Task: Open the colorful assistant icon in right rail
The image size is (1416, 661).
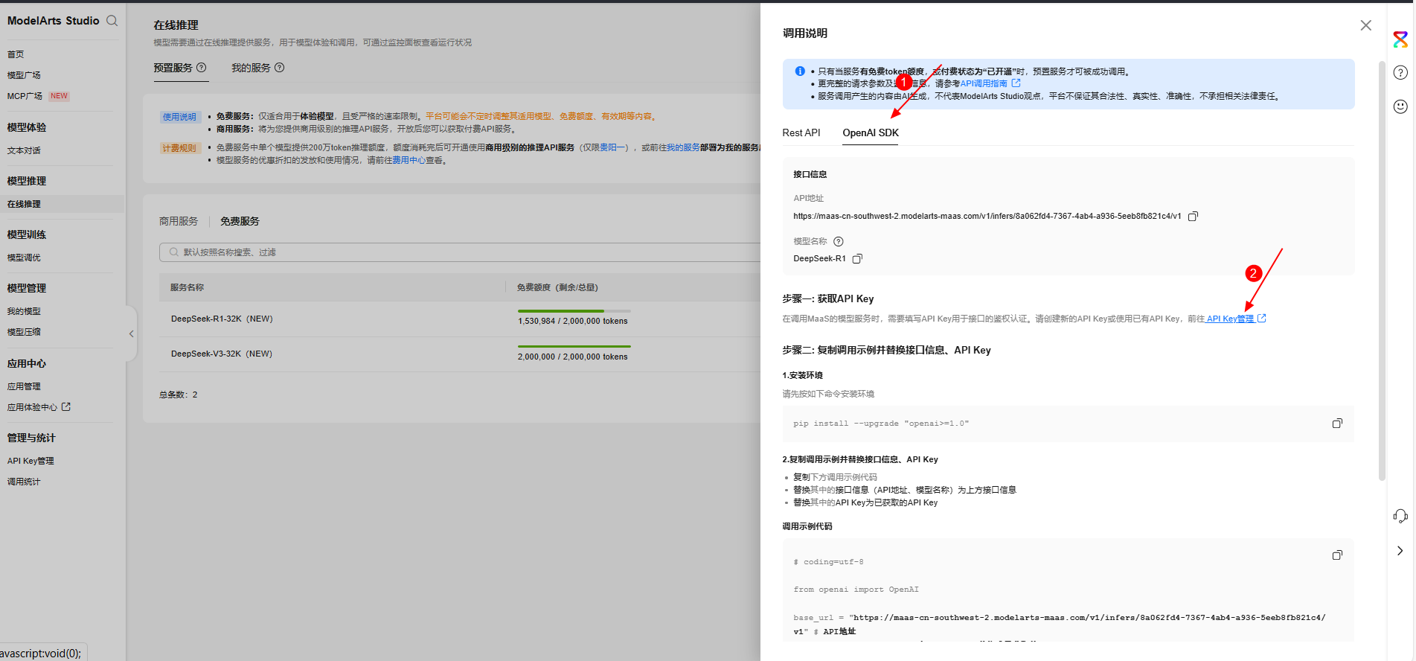Action: (x=1400, y=39)
